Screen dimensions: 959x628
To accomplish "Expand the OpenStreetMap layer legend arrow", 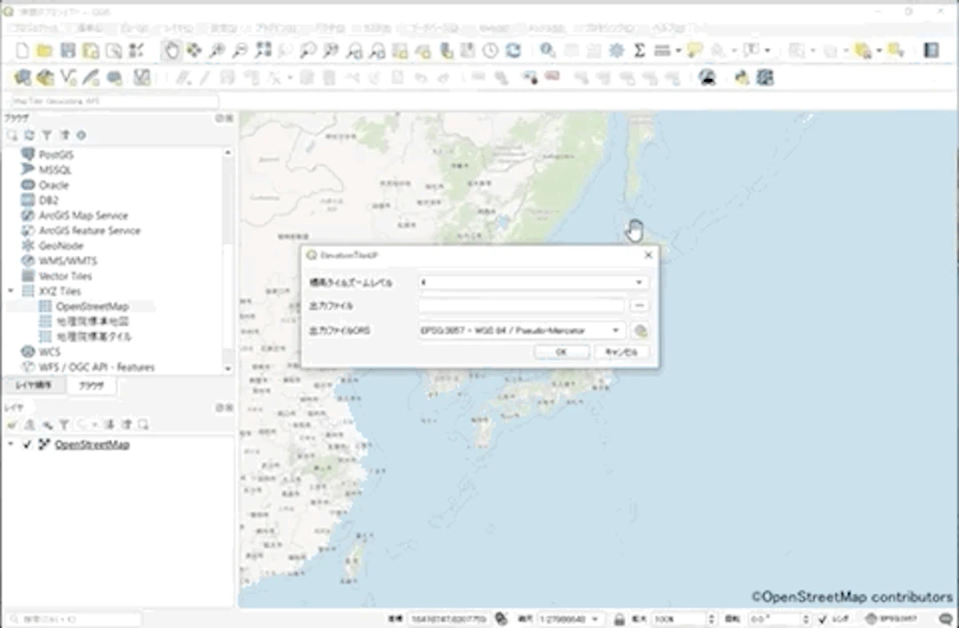I will pos(11,444).
